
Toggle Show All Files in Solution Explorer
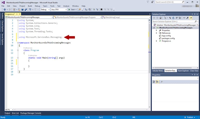[180, 18]
